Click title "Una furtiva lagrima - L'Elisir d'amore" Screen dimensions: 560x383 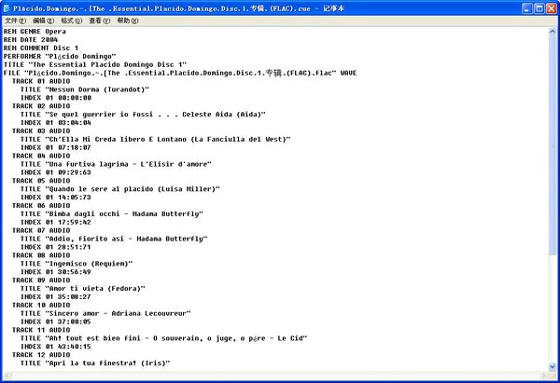(x=116, y=164)
